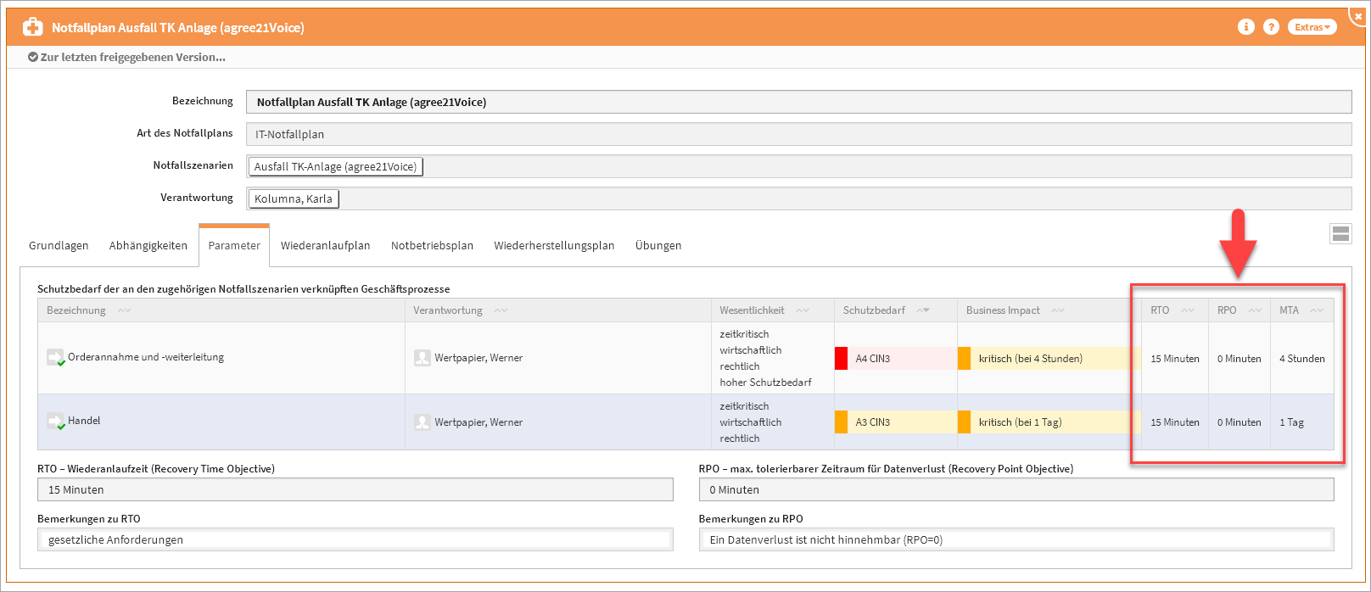Click the Bemerkungen zu RTO text field
This screenshot has width=1371, height=592.
pos(355,540)
